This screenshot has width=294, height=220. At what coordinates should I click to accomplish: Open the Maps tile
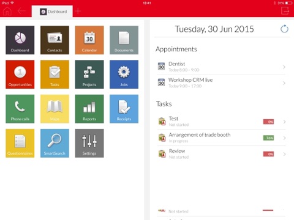pos(55,109)
